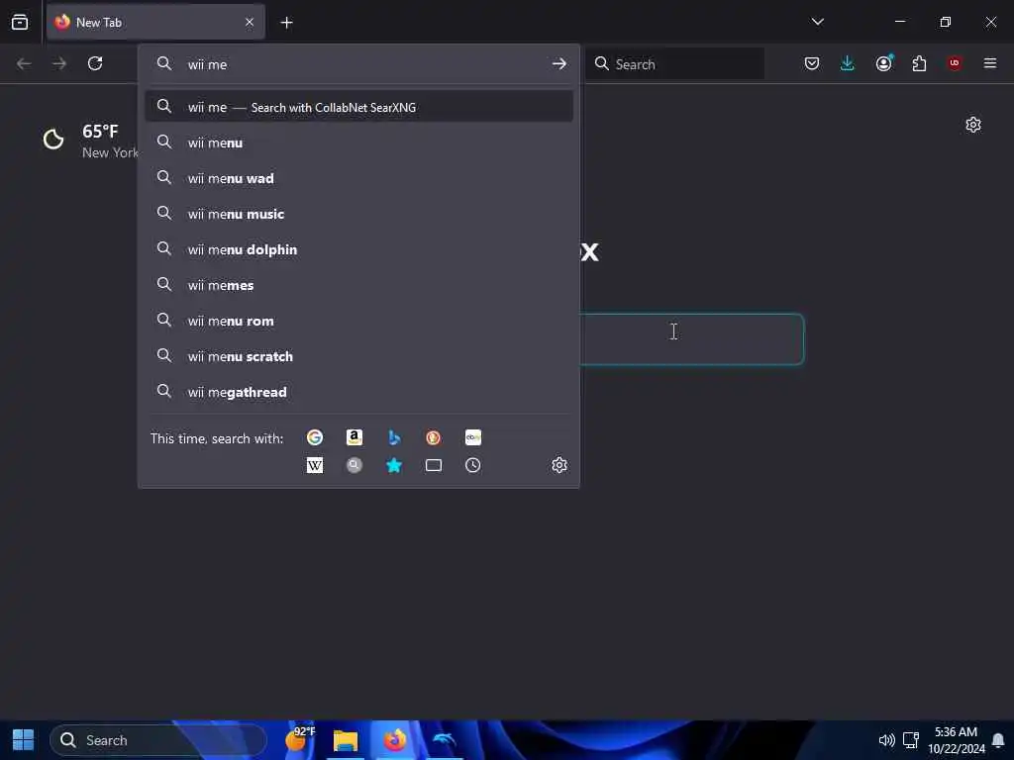The image size is (1014, 760).
Task: Open the 65°F weather widget
Action: 90,141
